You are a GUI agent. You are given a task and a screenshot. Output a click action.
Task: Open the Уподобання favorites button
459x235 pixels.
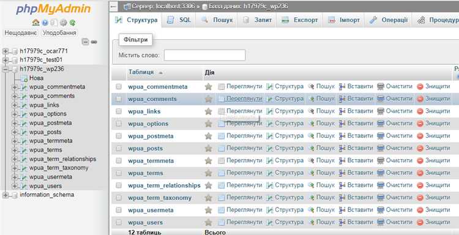(x=59, y=33)
